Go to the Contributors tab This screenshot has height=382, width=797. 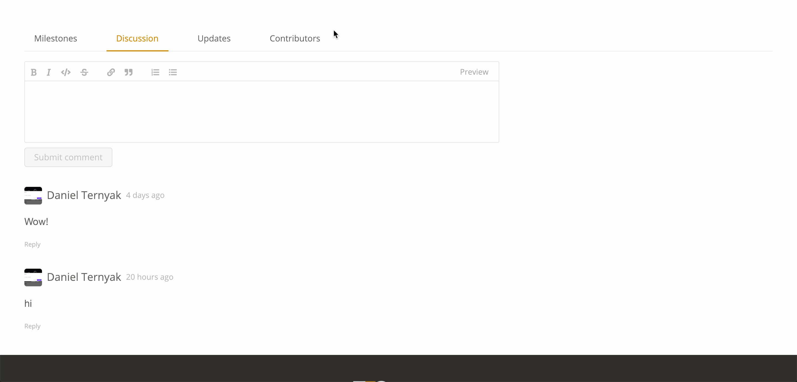pyautogui.click(x=295, y=38)
